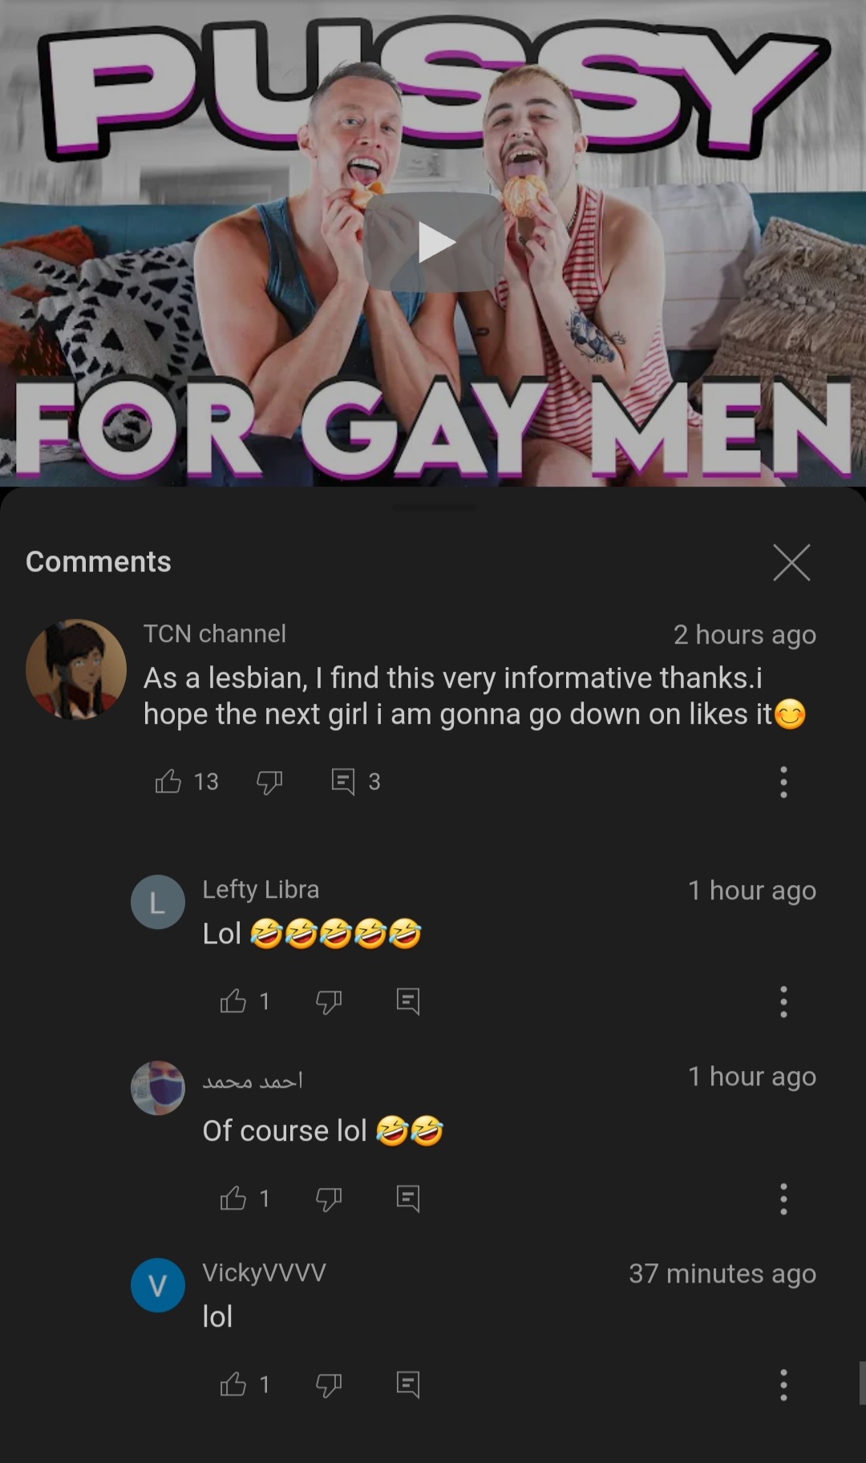
Task: Dislike Lefty Libra's reply
Action: pos(329,1001)
